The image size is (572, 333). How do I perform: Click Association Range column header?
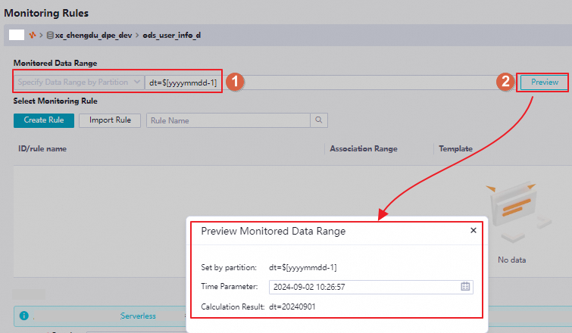[364, 148]
